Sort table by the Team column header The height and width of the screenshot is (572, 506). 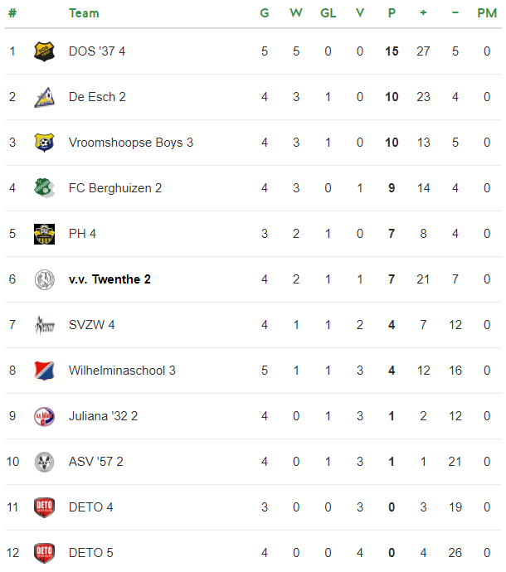84,13
